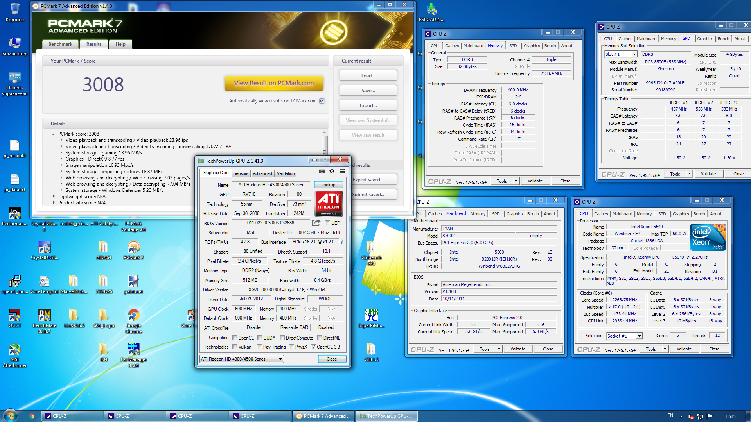Viewport: 751px width, 422px height.
Task: Click the GPU-Z refresh icon
Action: pos(332,171)
